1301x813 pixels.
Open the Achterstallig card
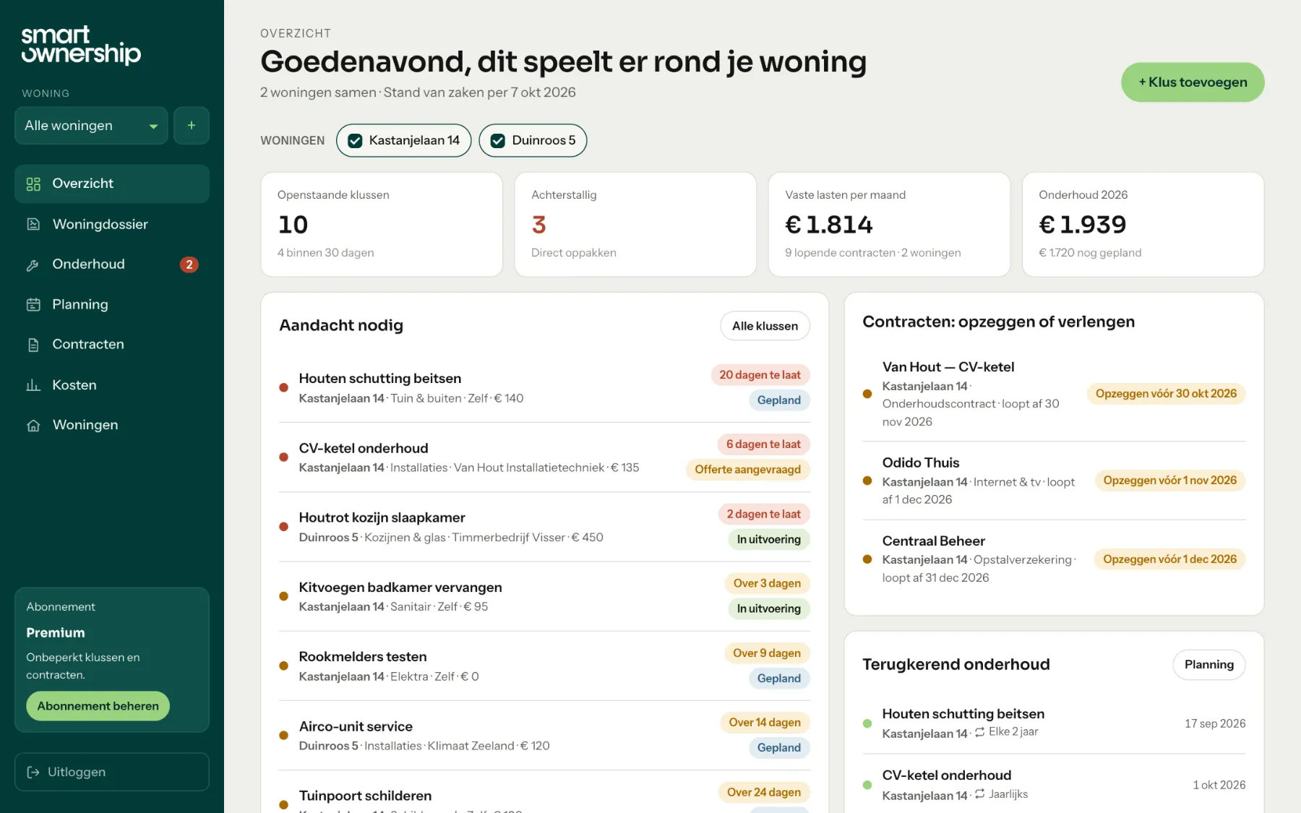tap(635, 224)
